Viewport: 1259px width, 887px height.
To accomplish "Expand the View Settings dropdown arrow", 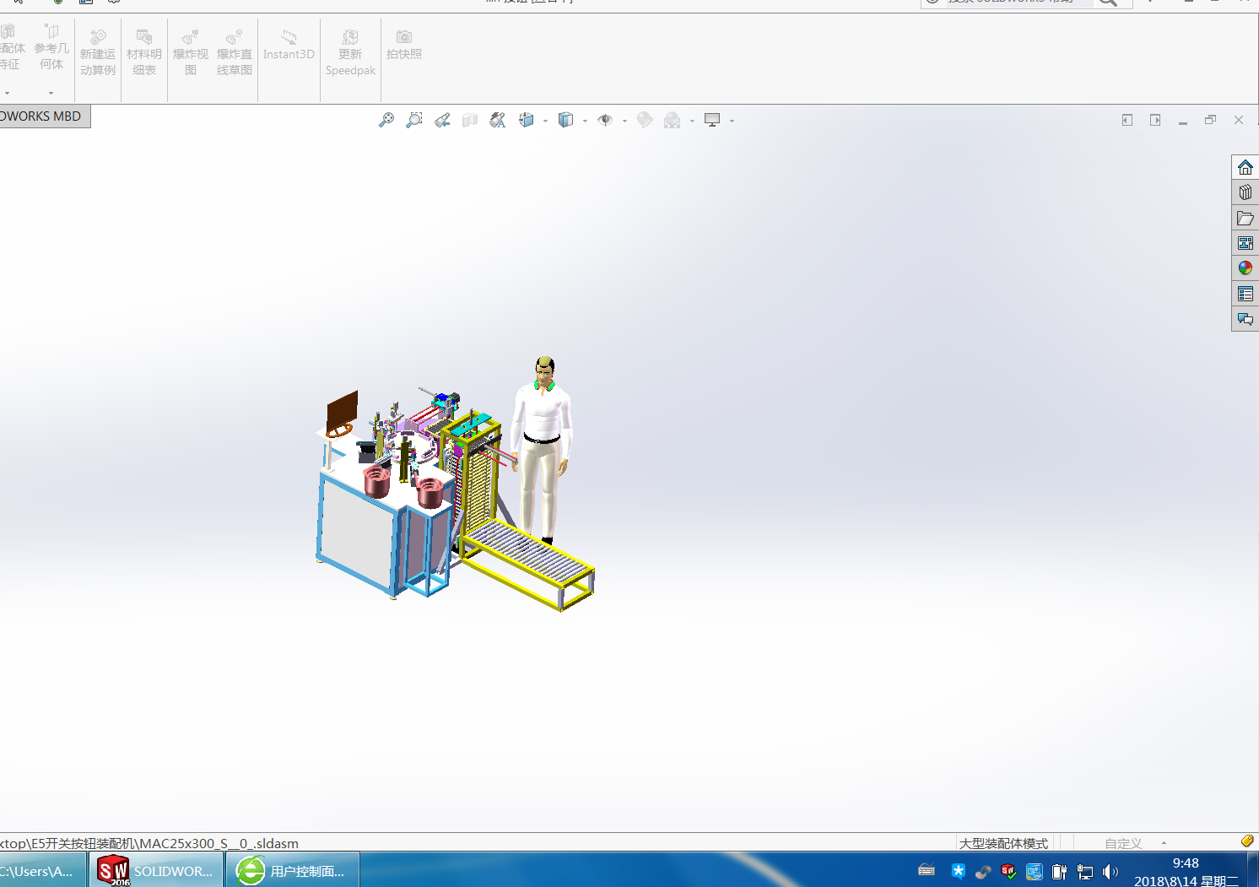I will click(732, 122).
